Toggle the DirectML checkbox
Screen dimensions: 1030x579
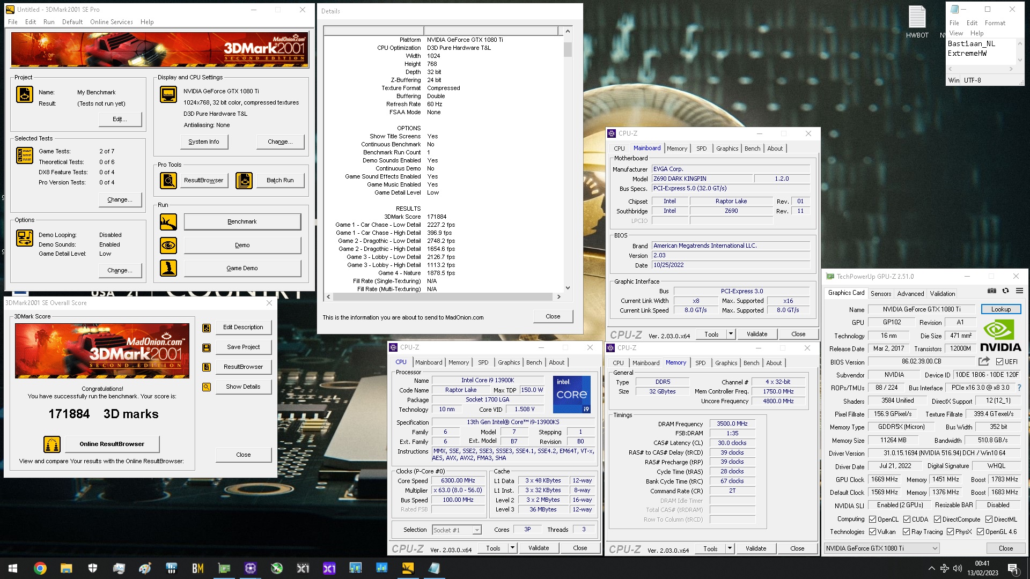point(989,519)
